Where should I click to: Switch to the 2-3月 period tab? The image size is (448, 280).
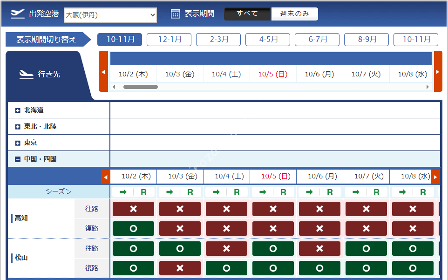(218, 40)
